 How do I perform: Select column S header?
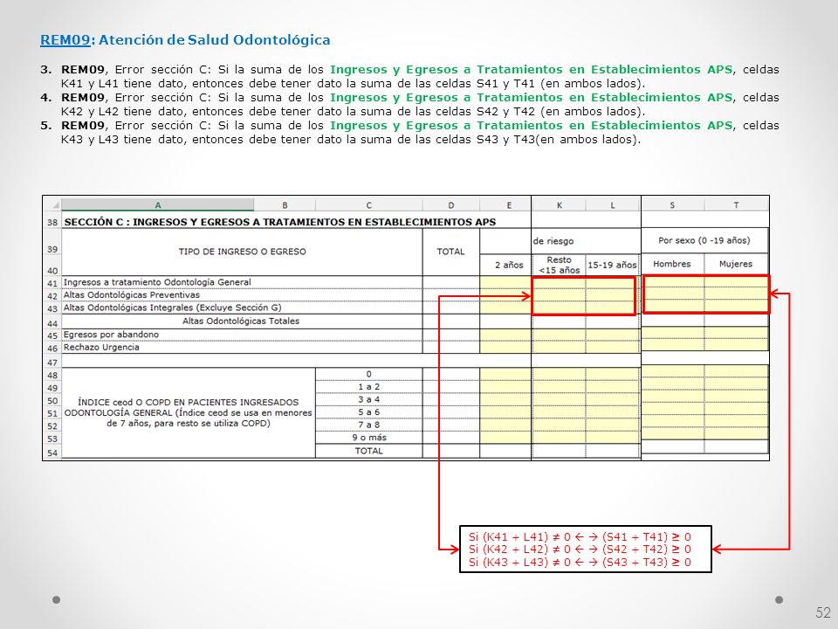672,204
